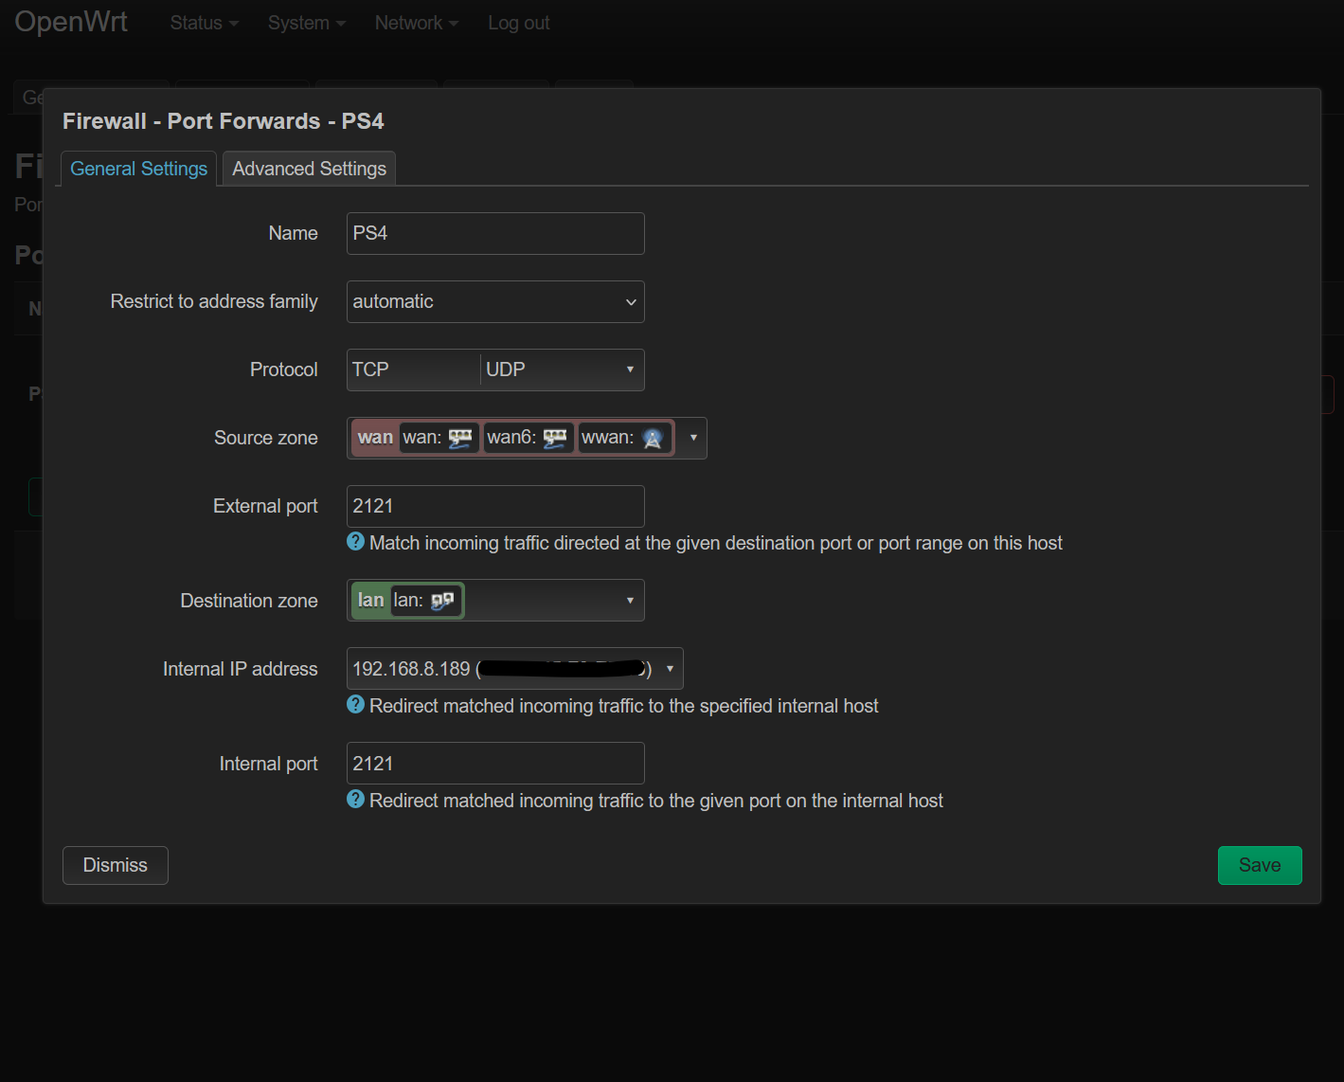The height and width of the screenshot is (1082, 1344).
Task: Switch to the General Settings tab
Action: click(x=139, y=169)
